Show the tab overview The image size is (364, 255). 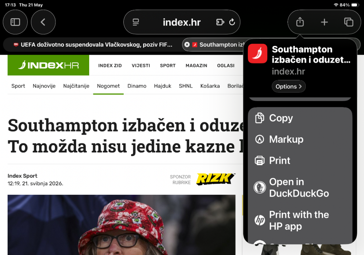click(x=349, y=22)
